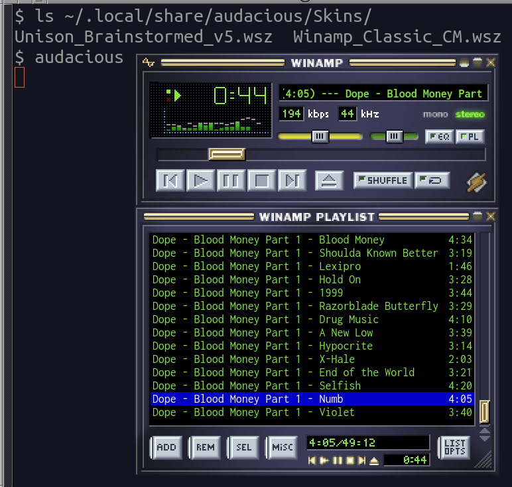Click the Previous track button in main player

(x=170, y=180)
